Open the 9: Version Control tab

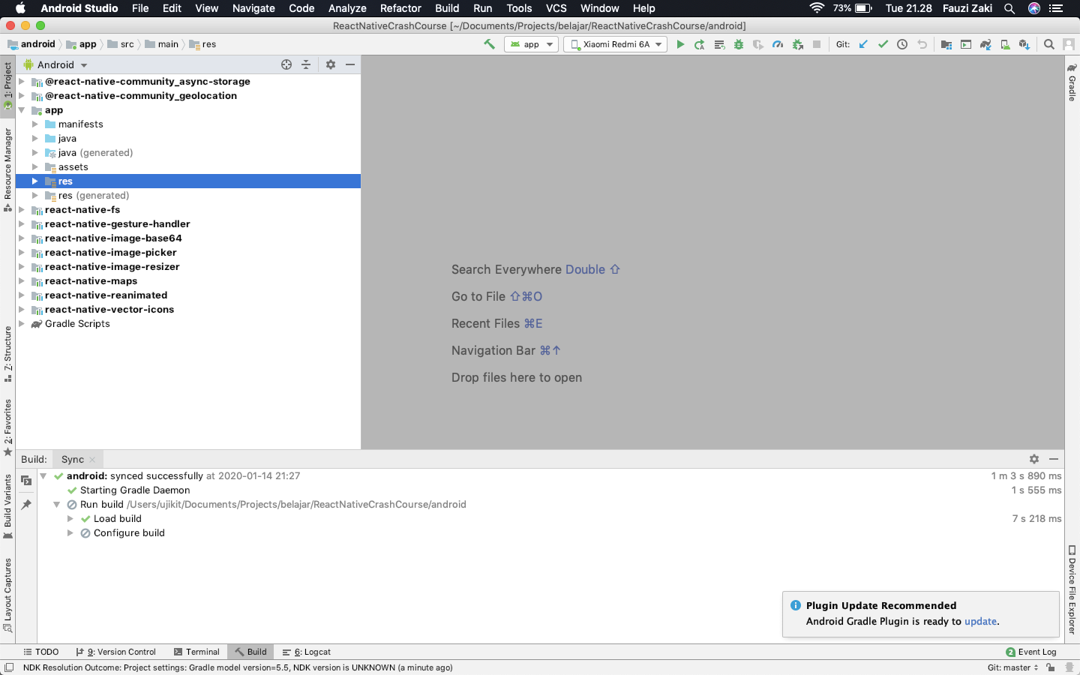pyautogui.click(x=116, y=652)
